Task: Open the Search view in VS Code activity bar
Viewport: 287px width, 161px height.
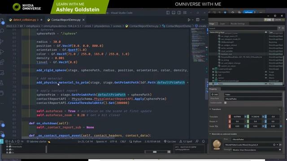Action: coord(2,31)
